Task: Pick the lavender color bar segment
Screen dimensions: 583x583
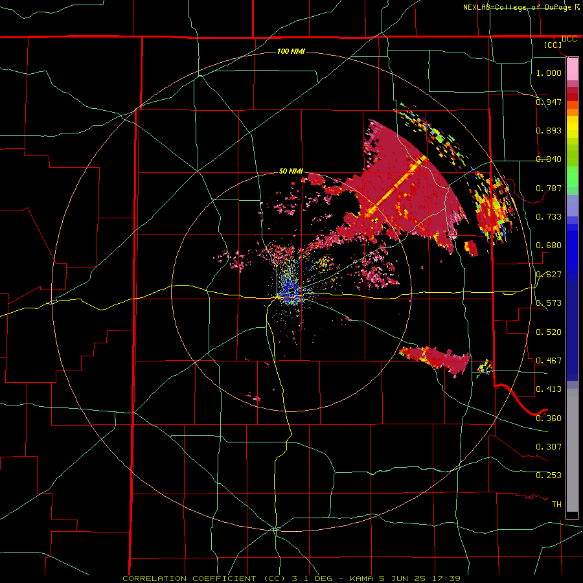Action: tap(572, 205)
